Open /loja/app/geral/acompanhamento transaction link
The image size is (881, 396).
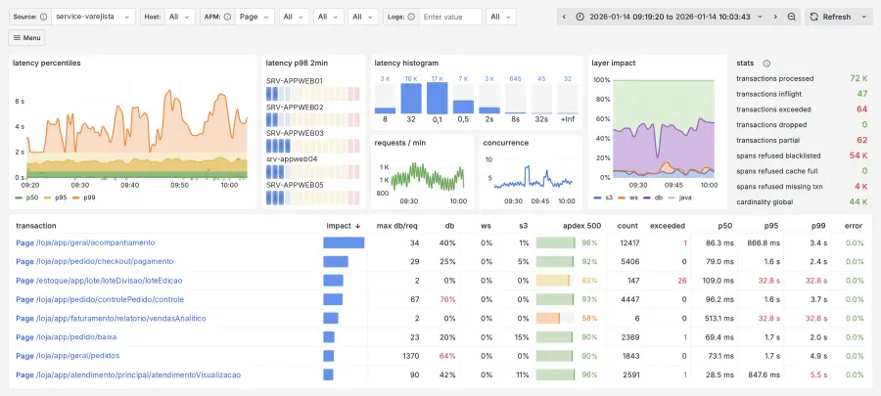85,242
